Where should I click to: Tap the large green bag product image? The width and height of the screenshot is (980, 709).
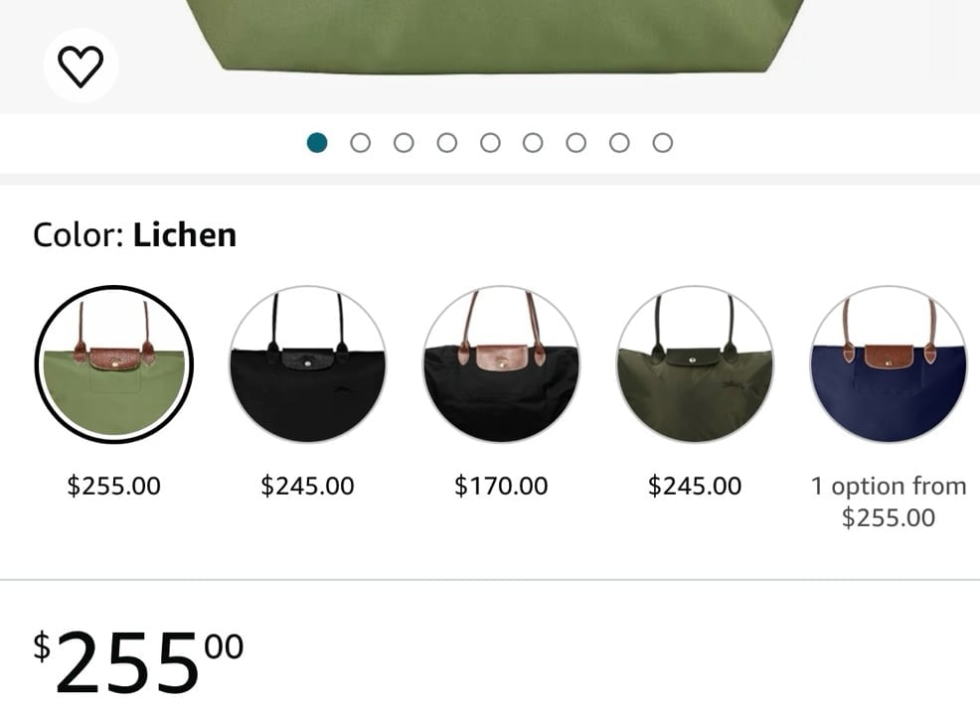pos(494,36)
